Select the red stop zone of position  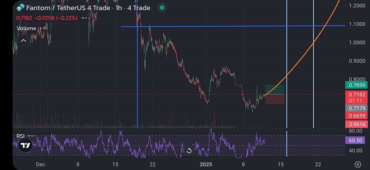[x=275, y=99]
